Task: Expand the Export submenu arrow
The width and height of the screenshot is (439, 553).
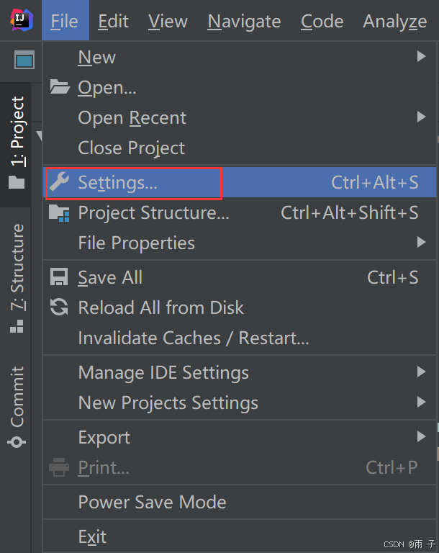Action: 422,436
